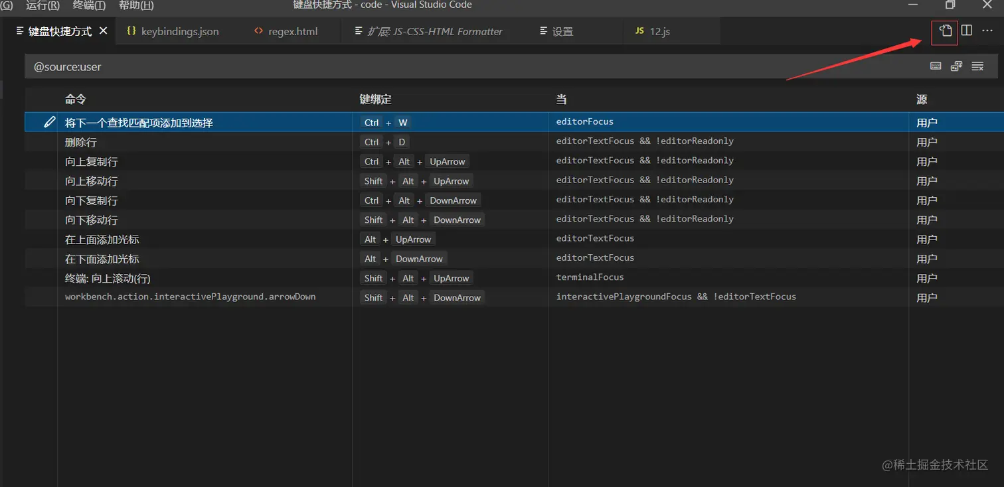Open the 终端(T) menu
Image resolution: width=1004 pixels, height=487 pixels.
click(x=89, y=5)
